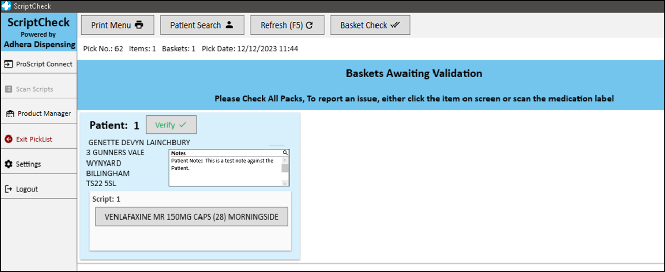This screenshot has width=665, height=272.
Task: Click the Scan Scripts list icon
Action: coord(8,89)
